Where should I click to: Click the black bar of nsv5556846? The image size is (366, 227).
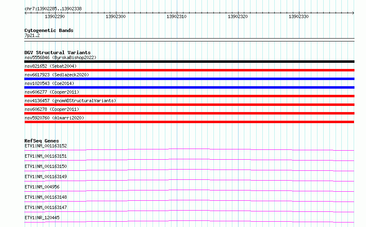pos(189,62)
